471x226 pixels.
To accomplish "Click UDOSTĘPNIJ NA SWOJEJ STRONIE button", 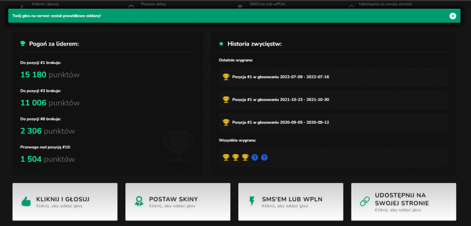I will point(404,202).
